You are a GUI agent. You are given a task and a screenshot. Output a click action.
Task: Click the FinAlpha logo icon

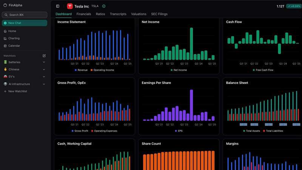click(5, 5)
